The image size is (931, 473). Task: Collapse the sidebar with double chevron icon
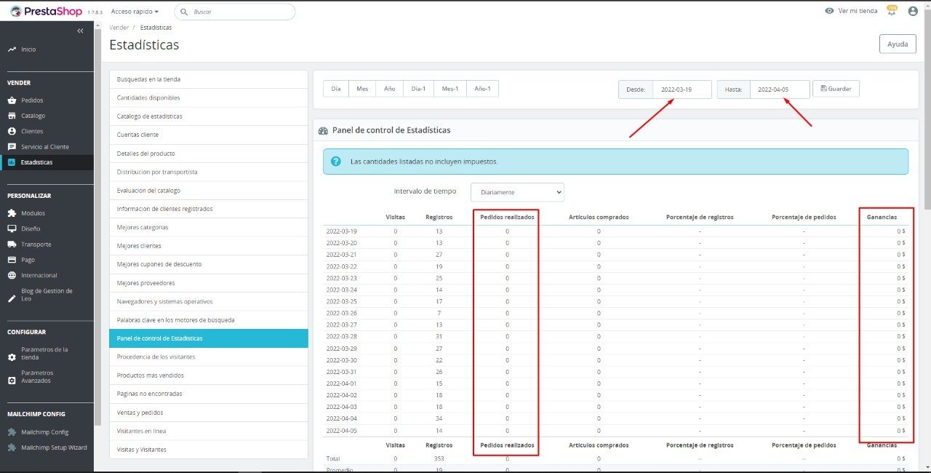[80, 31]
